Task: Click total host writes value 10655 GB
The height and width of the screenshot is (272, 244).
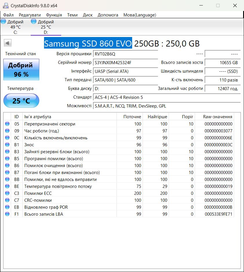Action: click(223, 62)
